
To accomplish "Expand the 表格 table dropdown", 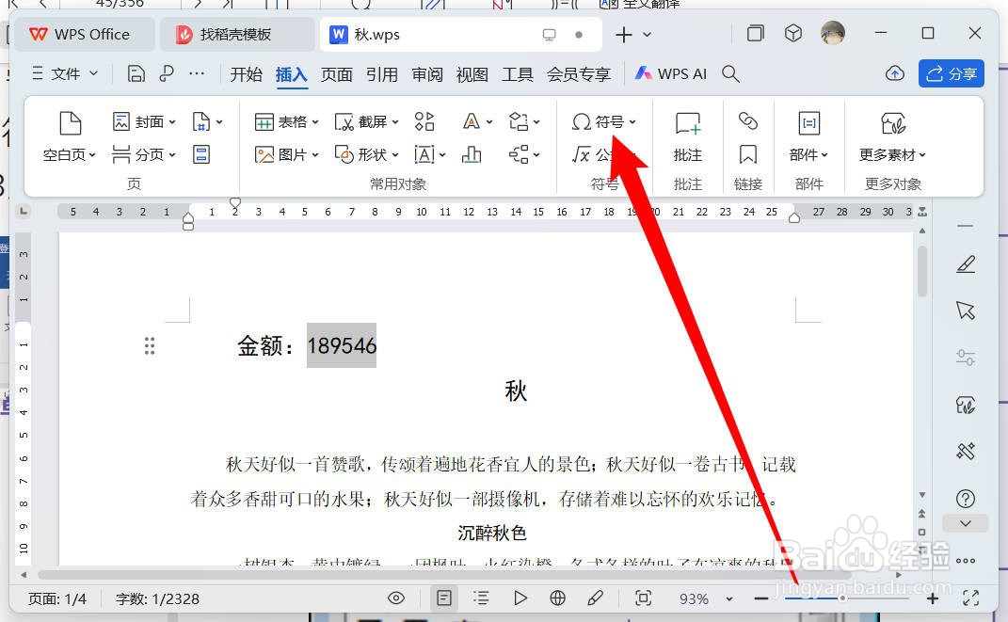I will pos(315,120).
